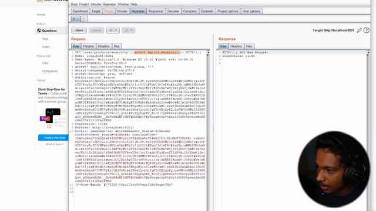The height and width of the screenshot is (211, 376).
Task: Add a new Repeater tab
Action: (x=84, y=19)
